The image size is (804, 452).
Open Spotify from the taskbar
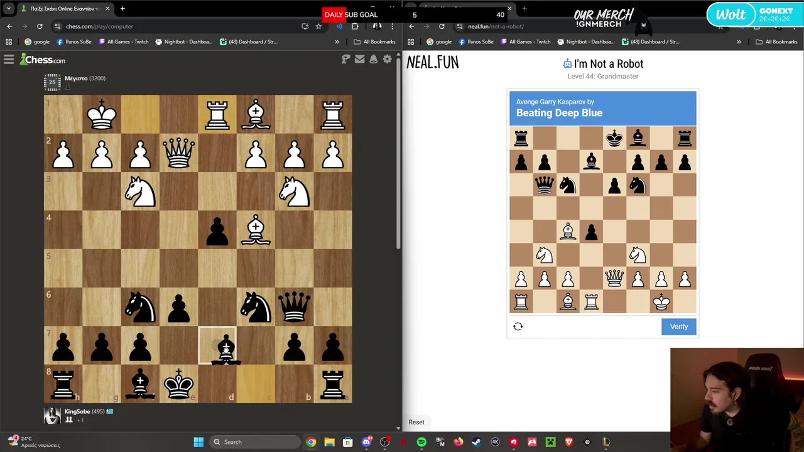pos(421,442)
